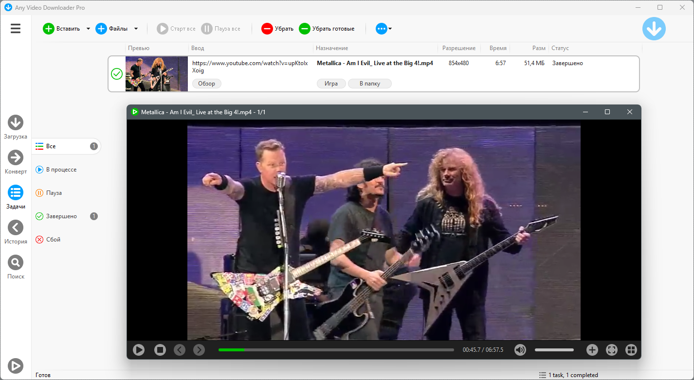Click the video seek progress bar
The width and height of the screenshot is (694, 380).
[336, 350]
